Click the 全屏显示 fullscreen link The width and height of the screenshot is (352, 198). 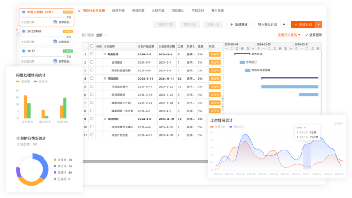click(x=313, y=35)
